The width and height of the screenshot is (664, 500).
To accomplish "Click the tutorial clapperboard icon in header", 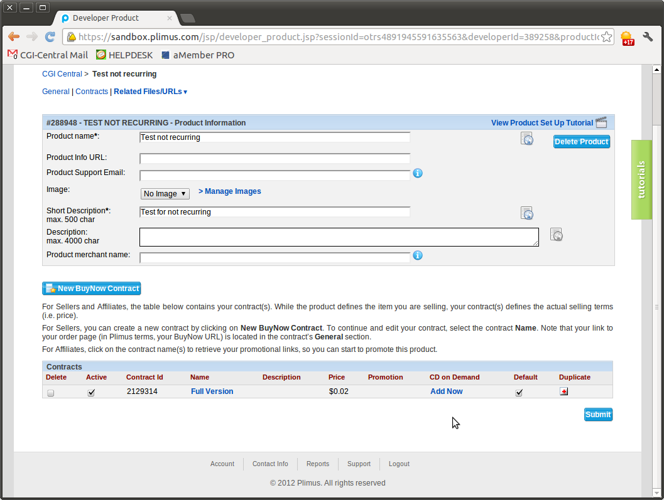I will 601,122.
